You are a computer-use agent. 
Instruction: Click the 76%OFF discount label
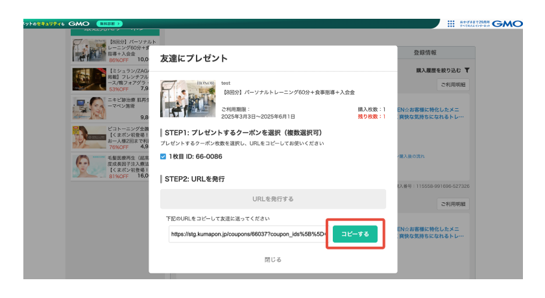pyautogui.click(x=119, y=147)
